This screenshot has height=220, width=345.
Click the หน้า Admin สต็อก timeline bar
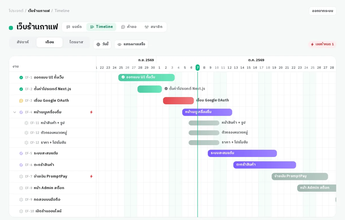point(317,188)
